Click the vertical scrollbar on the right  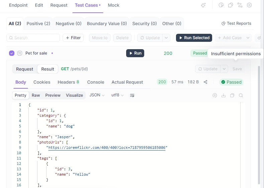[259, 124]
